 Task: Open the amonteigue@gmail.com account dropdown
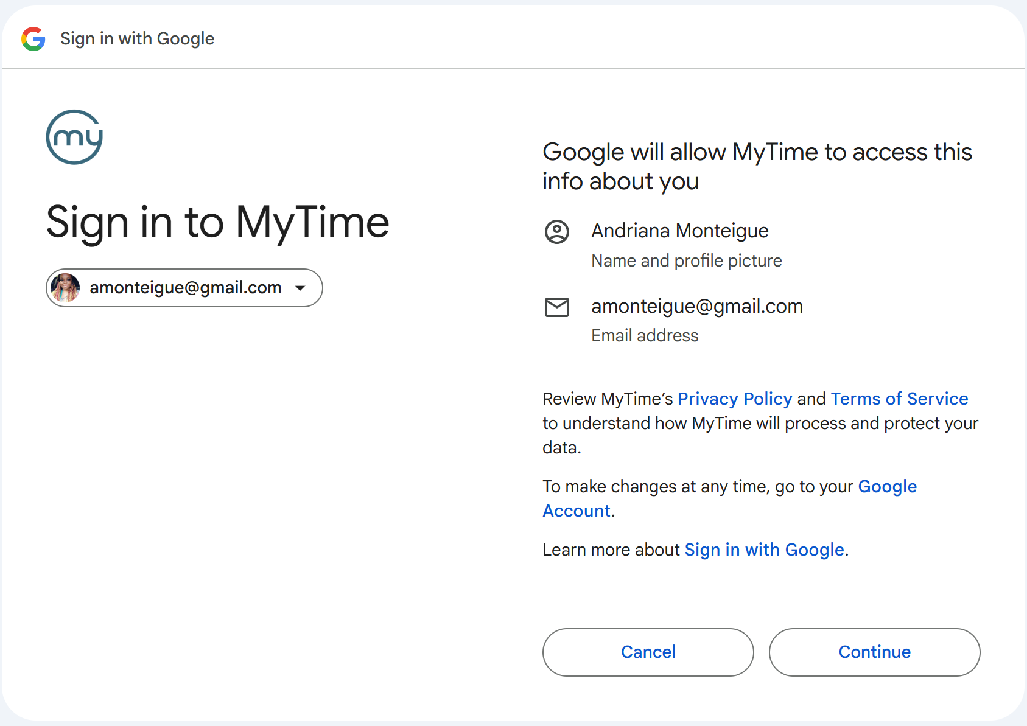coord(184,288)
